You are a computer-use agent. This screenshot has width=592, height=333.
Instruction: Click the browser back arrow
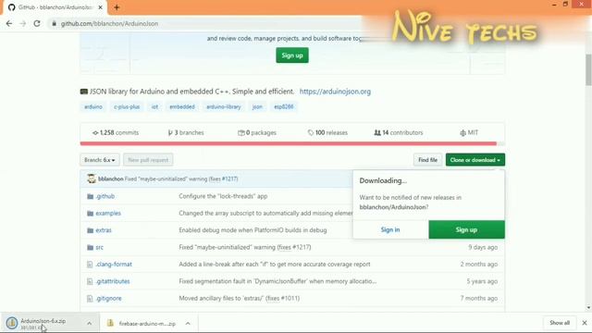[x=9, y=23]
